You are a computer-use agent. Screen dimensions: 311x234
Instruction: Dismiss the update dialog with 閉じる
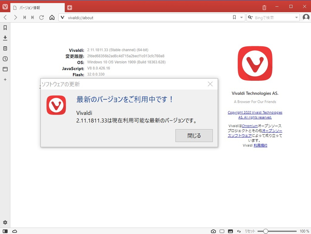pyautogui.click(x=194, y=136)
